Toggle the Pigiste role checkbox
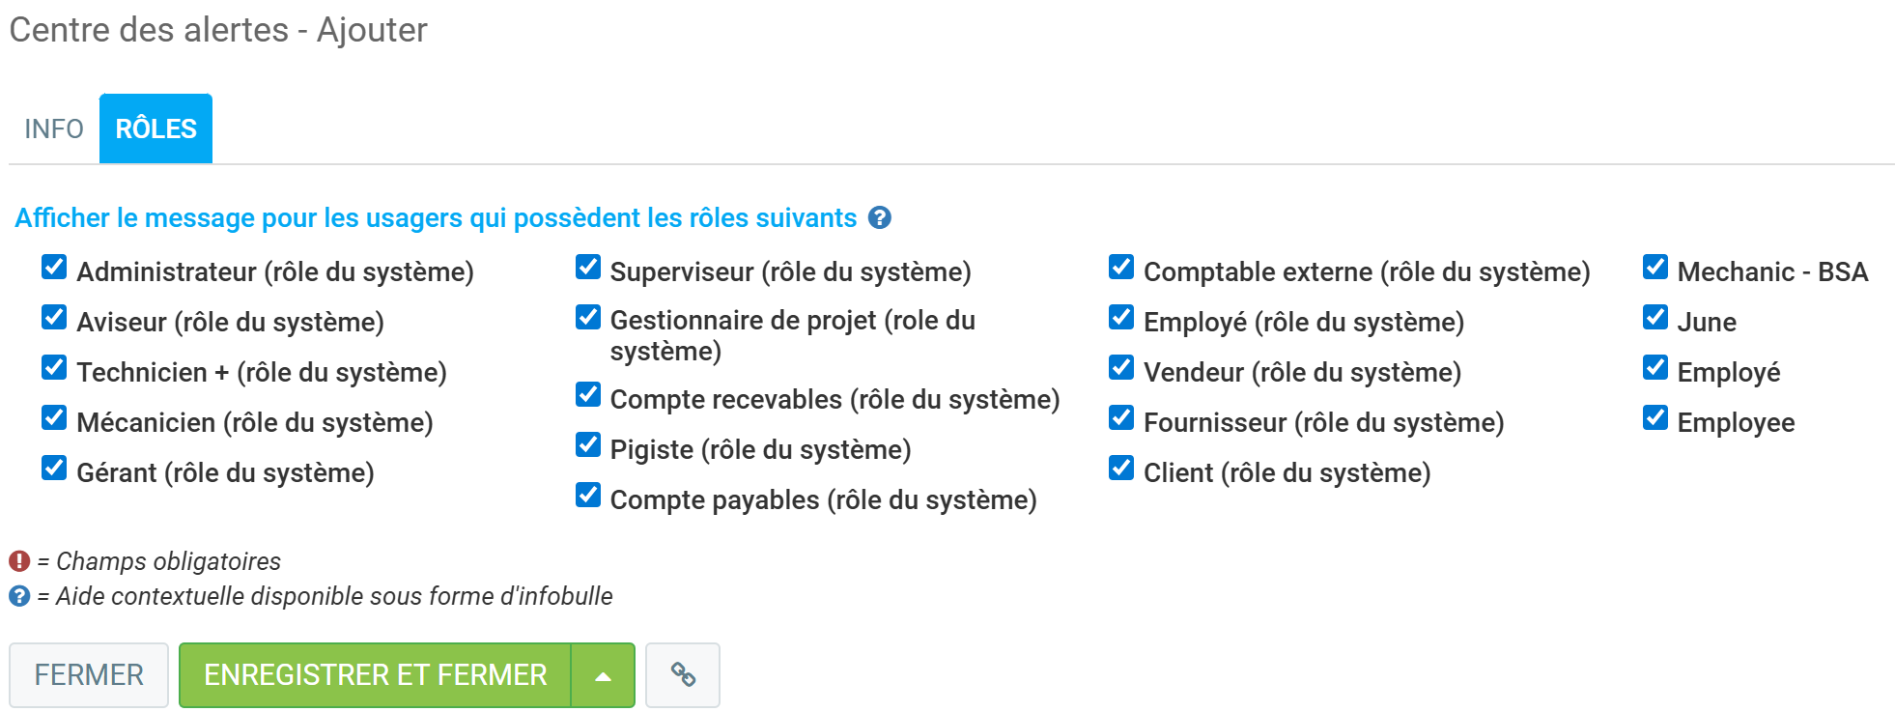 pyautogui.click(x=587, y=445)
